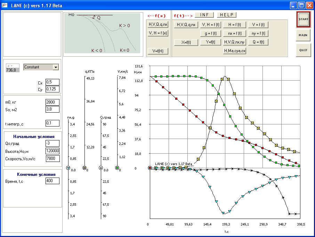
Task: Click the START button
Action: click(303, 19)
